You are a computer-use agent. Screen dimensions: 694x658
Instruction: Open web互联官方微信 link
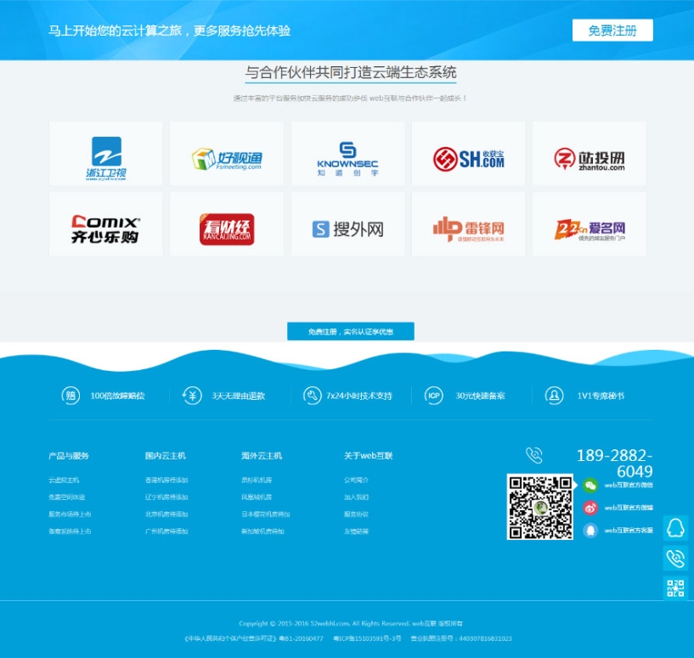click(629, 486)
